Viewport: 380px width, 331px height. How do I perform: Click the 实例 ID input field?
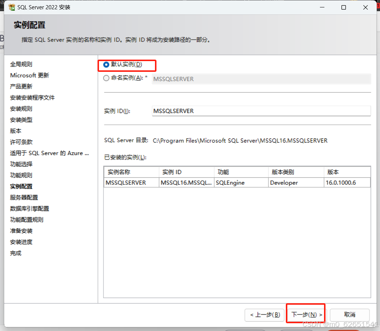[261, 111]
